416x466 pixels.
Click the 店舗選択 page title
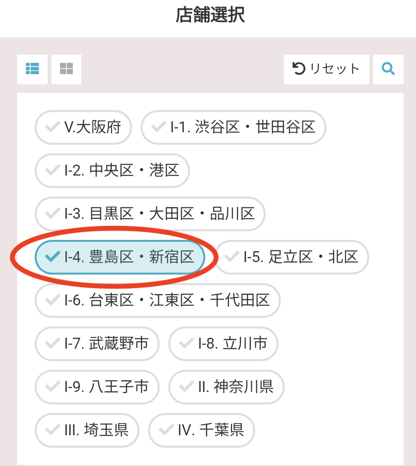(x=210, y=16)
